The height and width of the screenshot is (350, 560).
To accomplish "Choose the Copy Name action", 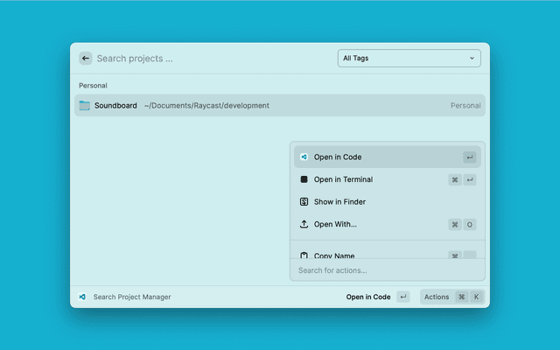I will coord(334,255).
